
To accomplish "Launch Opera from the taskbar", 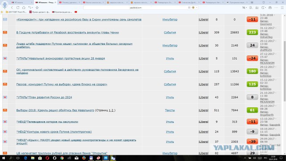I will point(47,158).
